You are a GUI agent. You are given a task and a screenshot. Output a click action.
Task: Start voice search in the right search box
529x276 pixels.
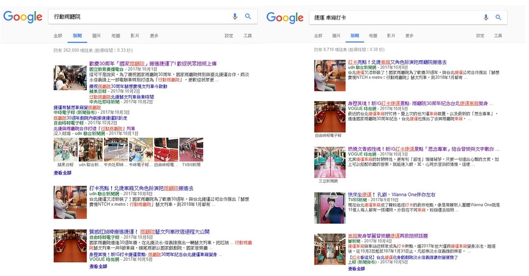tap(486, 17)
